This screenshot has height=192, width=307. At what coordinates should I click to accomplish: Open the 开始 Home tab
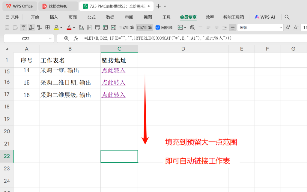(35, 17)
